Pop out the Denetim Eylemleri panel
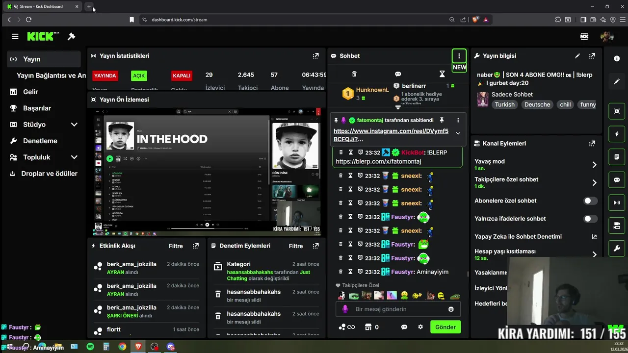628x353 pixels. point(315,246)
